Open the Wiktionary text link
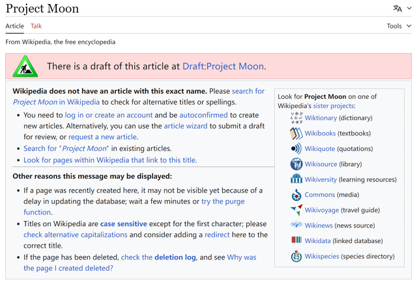The height and width of the screenshot is (286, 417). (x=321, y=118)
